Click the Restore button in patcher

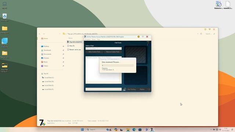(142, 89)
